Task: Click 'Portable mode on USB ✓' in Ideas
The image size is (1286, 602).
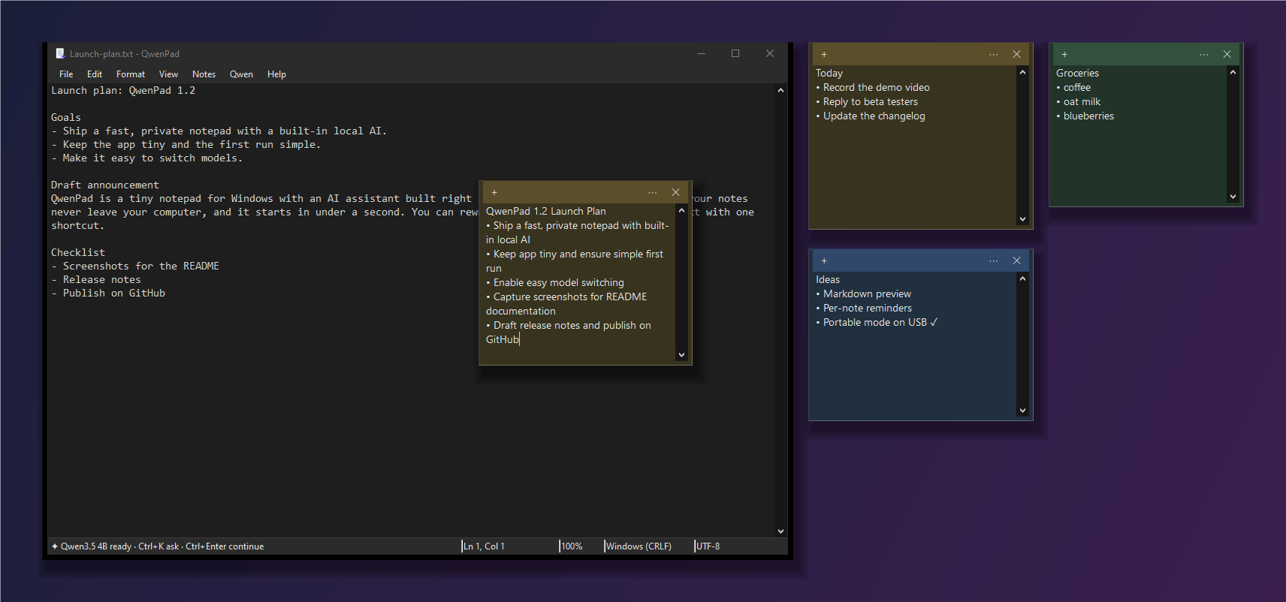Action: click(880, 323)
